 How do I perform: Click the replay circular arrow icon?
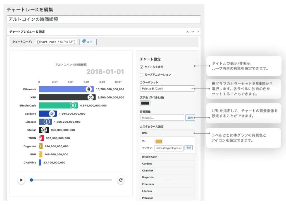click(121, 180)
